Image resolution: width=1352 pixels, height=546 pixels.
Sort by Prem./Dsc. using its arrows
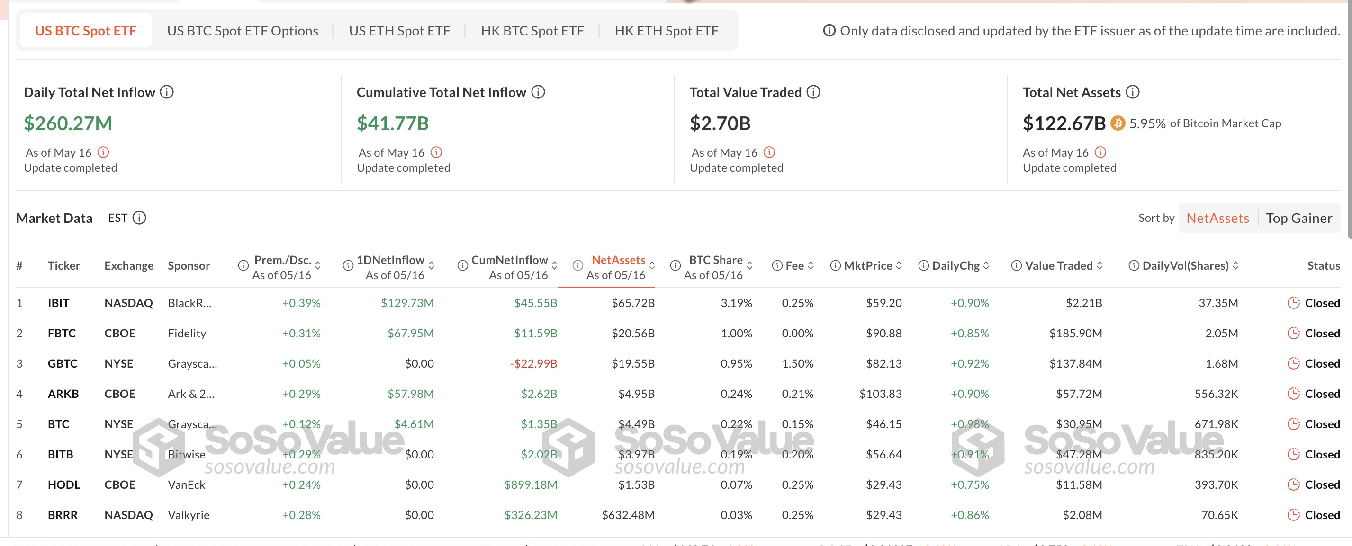click(317, 265)
